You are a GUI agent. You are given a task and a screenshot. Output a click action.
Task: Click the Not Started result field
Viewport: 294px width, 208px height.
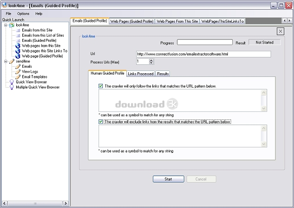click(x=264, y=43)
